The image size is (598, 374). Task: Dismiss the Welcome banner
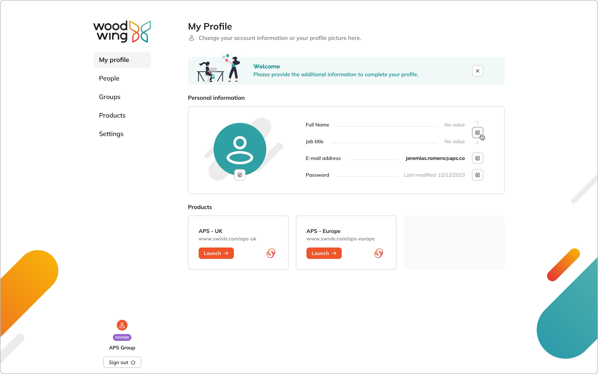(x=477, y=71)
